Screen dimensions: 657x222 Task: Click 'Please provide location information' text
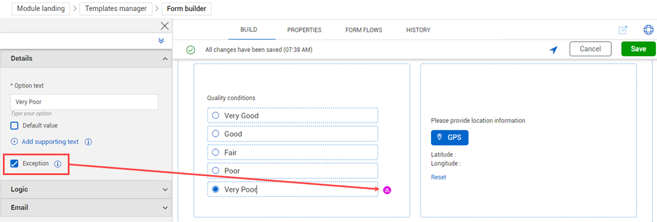click(478, 121)
